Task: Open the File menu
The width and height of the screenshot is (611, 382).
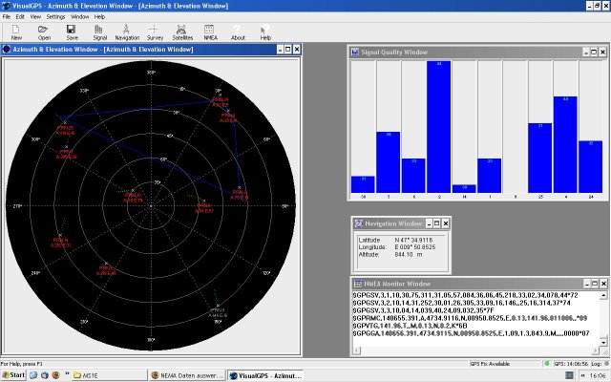Action: coord(7,17)
